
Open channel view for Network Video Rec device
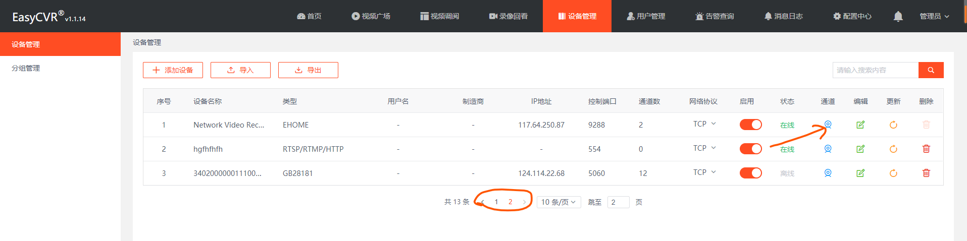(x=828, y=125)
